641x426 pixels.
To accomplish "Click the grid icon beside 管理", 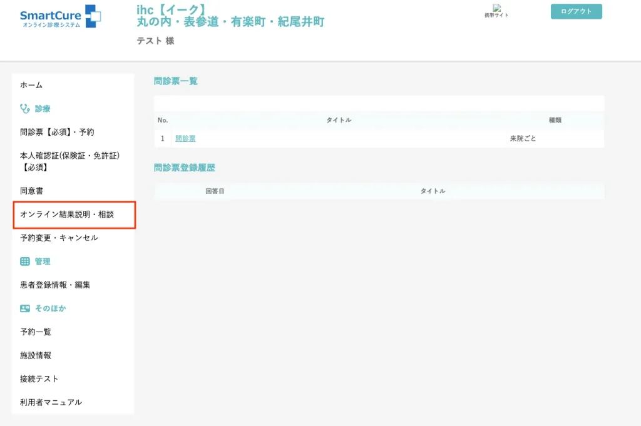I will [25, 261].
